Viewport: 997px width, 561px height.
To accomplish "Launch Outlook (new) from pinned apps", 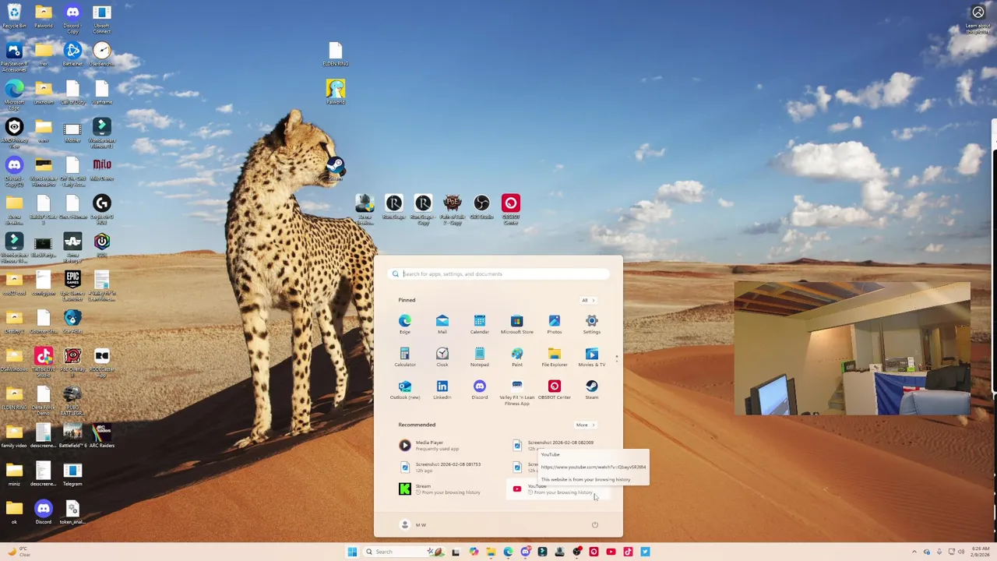I will tap(404, 390).
